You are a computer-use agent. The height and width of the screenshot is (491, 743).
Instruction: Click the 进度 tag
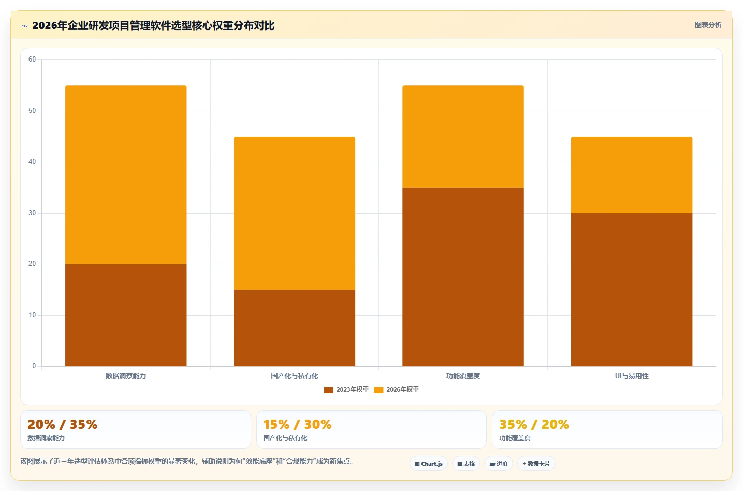(499, 464)
